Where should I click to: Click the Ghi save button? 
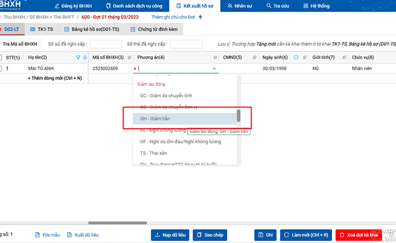[x=266, y=235]
